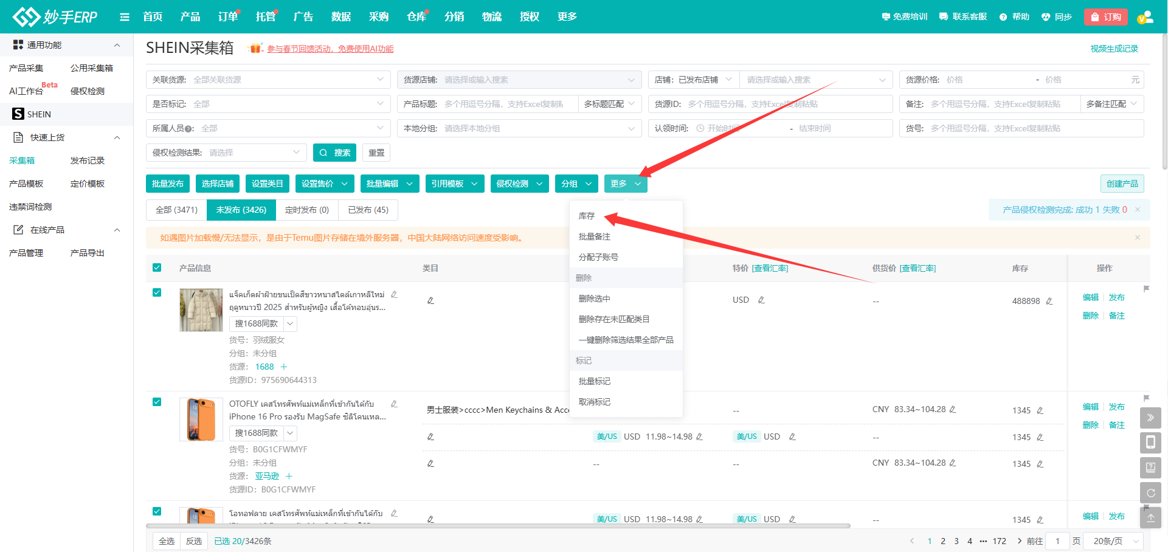Click the user avatar icon top right

pyautogui.click(x=1145, y=17)
